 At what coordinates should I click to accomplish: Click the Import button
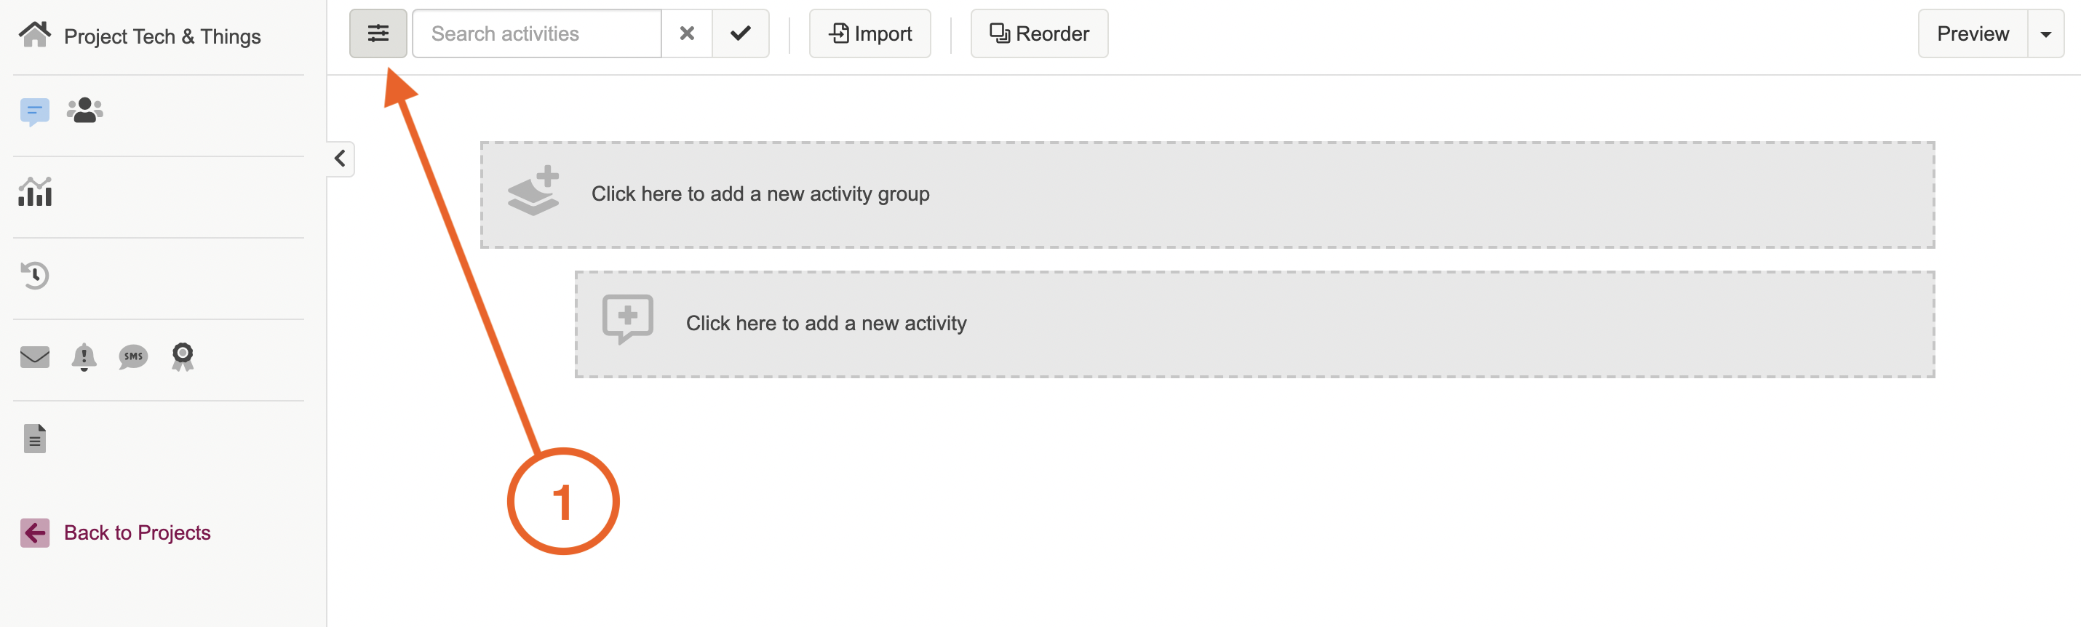[870, 34]
